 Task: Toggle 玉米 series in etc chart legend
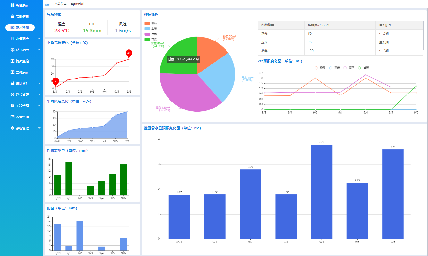tap(334, 68)
